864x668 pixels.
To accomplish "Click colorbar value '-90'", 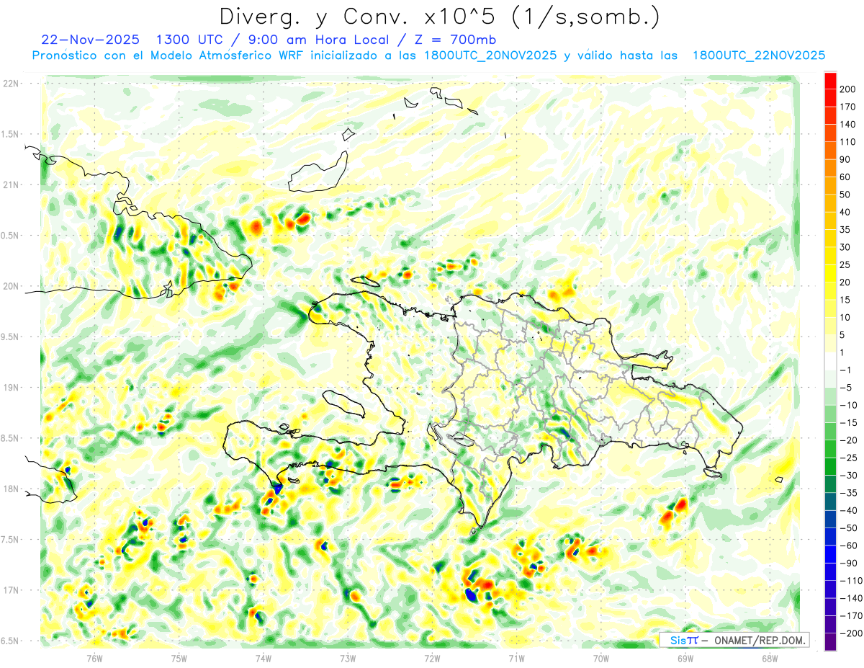I will (x=847, y=564).
